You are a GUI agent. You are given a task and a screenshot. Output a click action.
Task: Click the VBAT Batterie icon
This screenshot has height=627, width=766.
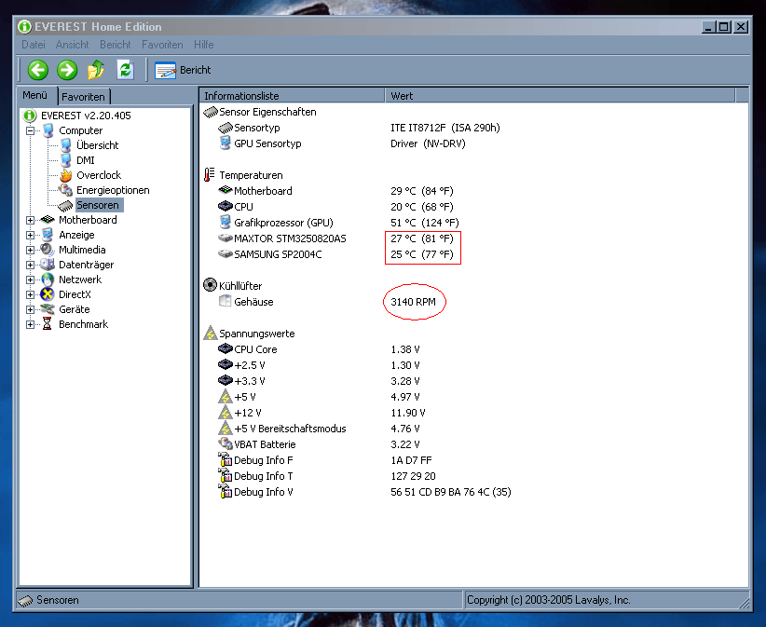click(x=226, y=443)
